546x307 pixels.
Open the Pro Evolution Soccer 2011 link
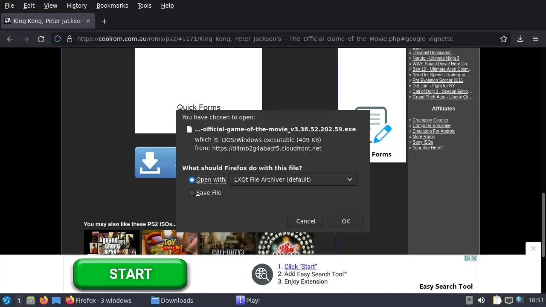click(438, 80)
